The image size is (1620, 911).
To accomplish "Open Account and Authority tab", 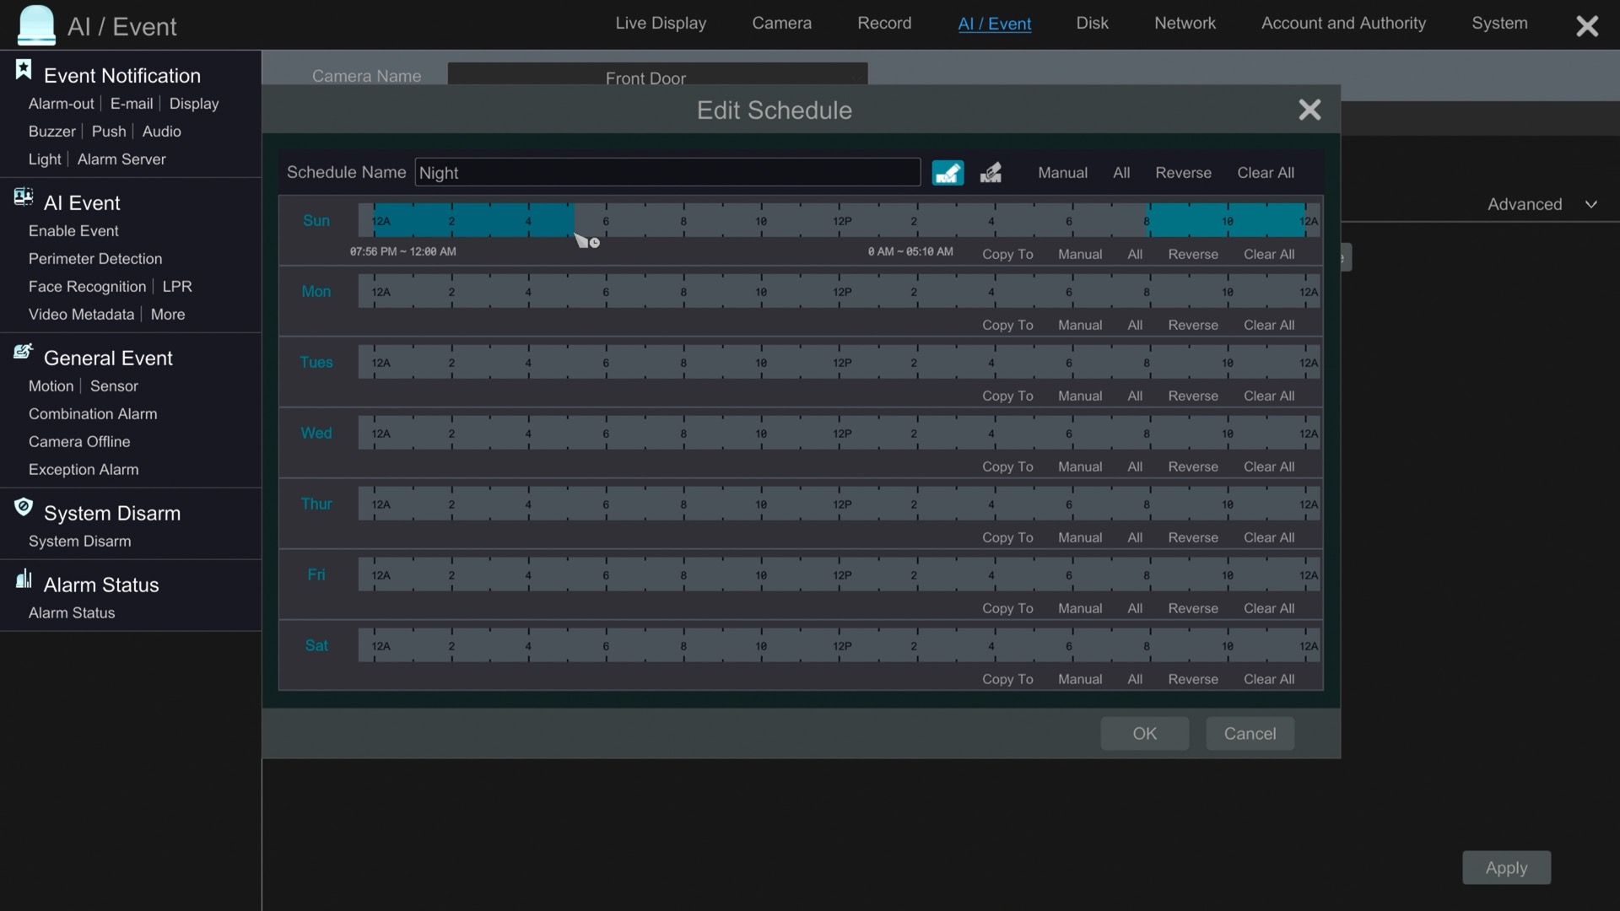I will coord(1343,24).
